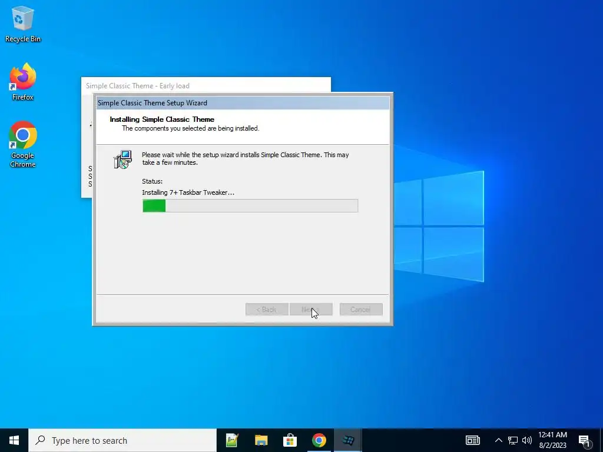The height and width of the screenshot is (452, 603).
Task: Click the 'Installing Simple Classic Theme' heading
Action: pyautogui.click(x=162, y=119)
